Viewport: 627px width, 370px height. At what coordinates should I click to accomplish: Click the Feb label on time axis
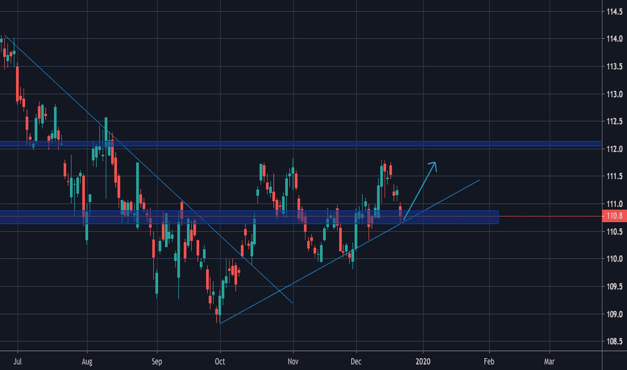click(489, 362)
